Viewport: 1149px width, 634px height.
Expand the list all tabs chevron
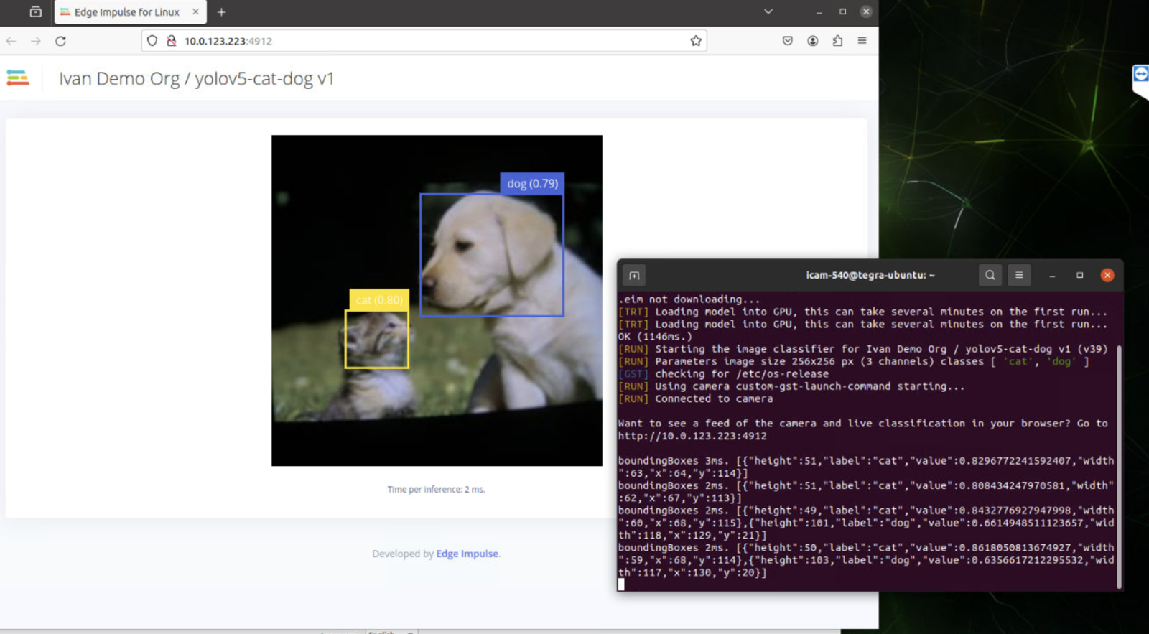(x=768, y=11)
